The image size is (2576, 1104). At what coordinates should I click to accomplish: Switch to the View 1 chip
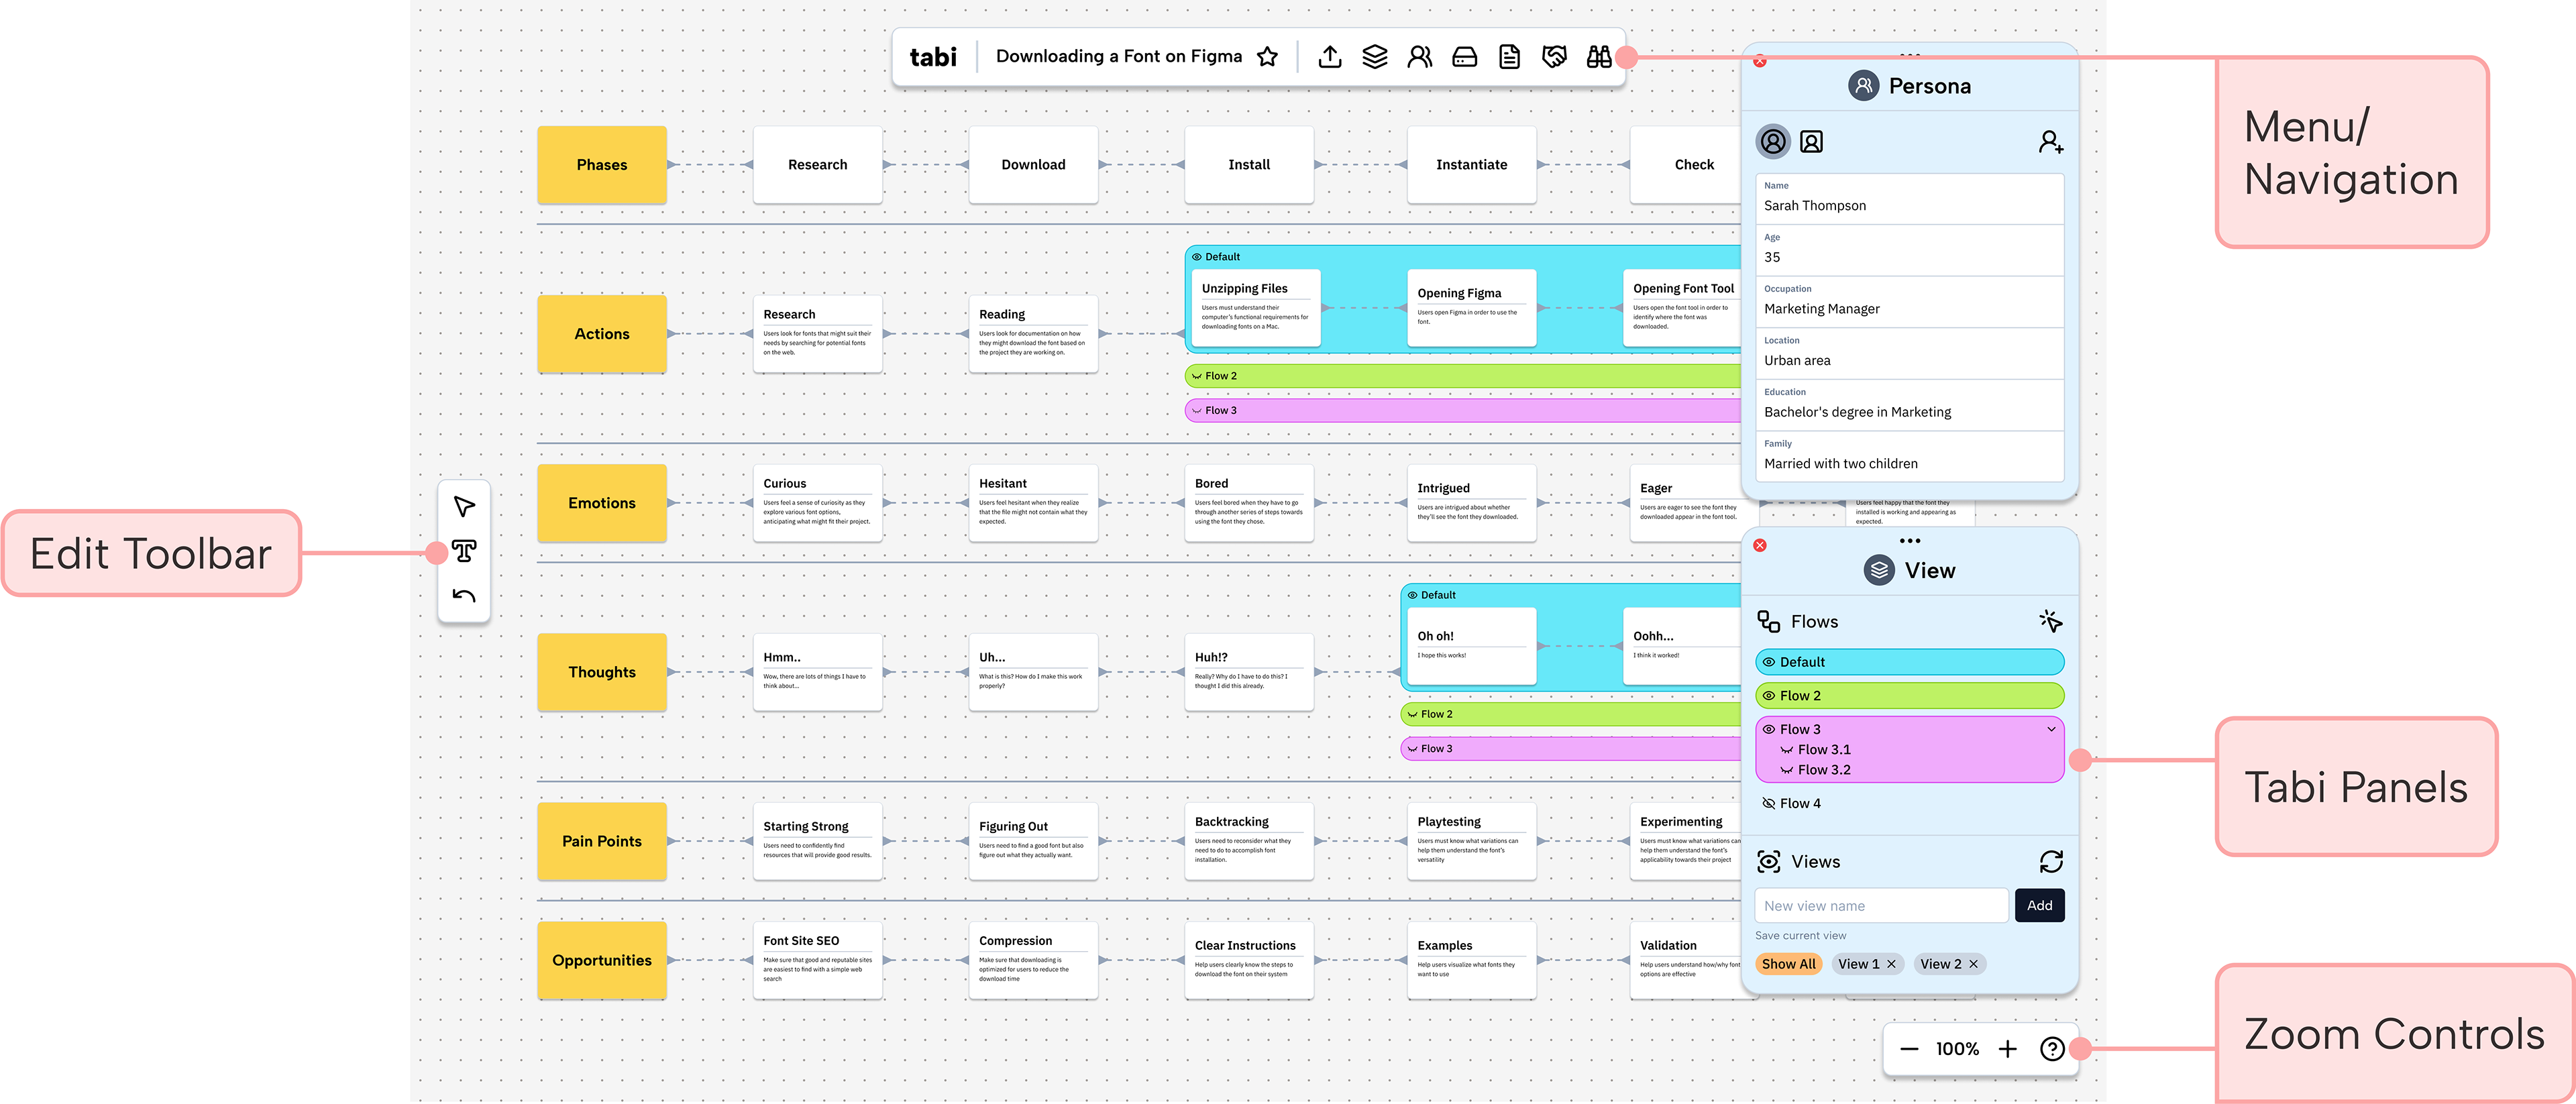[1858, 964]
